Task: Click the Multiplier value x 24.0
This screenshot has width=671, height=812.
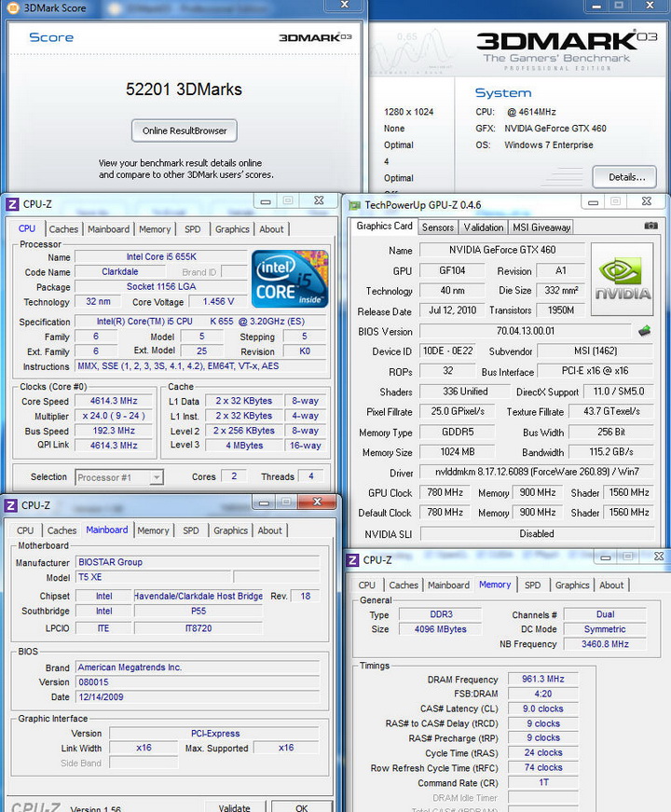Action: point(114,416)
